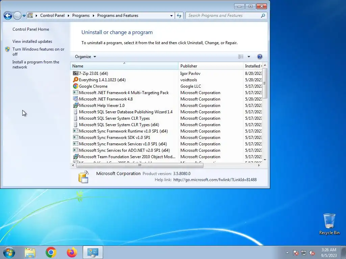Open Windows Explorer from the taskbar
Image resolution: width=346 pixels, height=259 pixels.
point(30,252)
